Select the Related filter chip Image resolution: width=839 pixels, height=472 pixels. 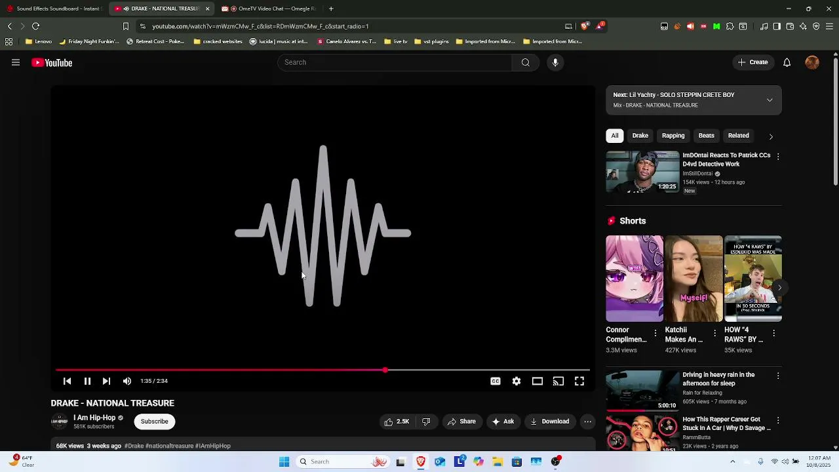(738, 136)
